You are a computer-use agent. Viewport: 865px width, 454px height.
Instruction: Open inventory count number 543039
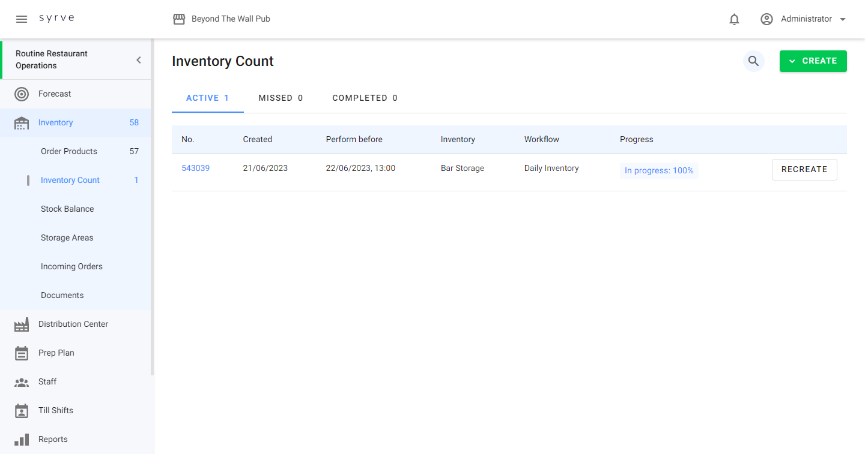click(196, 169)
